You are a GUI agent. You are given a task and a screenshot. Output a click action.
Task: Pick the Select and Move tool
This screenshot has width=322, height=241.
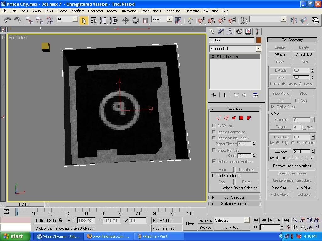click(x=125, y=20)
